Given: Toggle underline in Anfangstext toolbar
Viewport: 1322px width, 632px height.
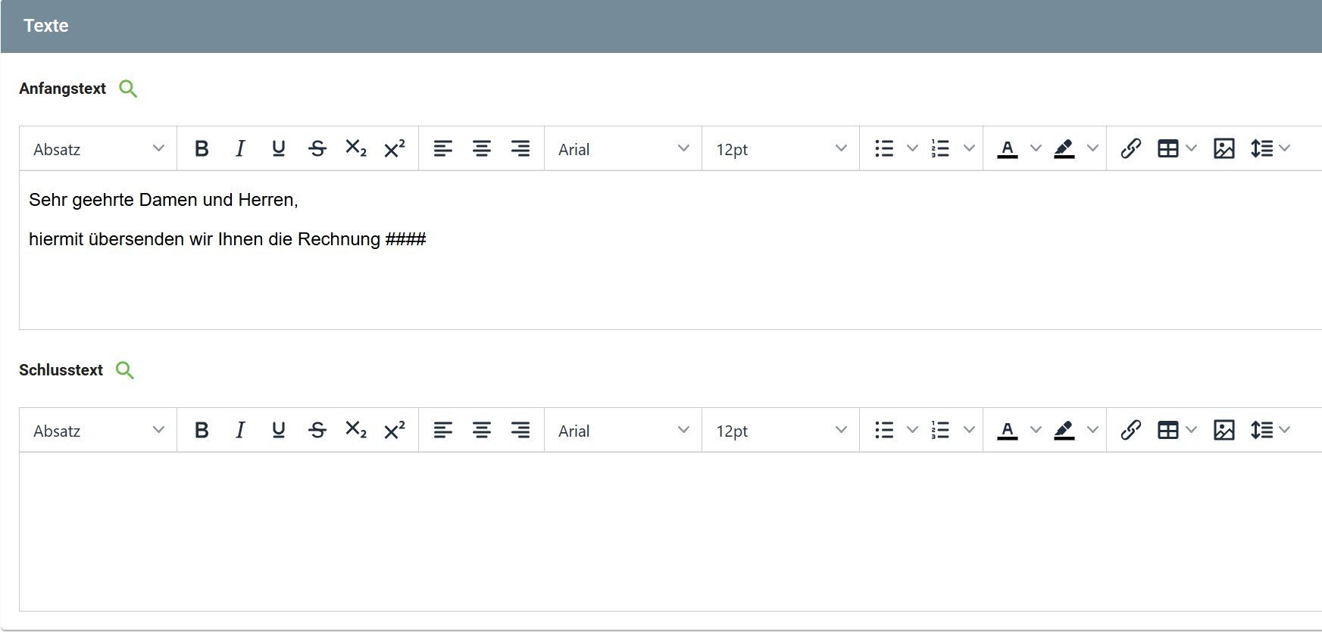Looking at the screenshot, I should point(278,148).
